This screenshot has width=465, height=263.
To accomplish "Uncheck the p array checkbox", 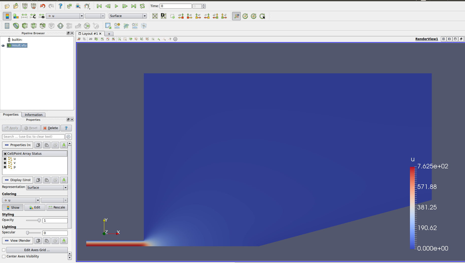I will coord(5,167).
